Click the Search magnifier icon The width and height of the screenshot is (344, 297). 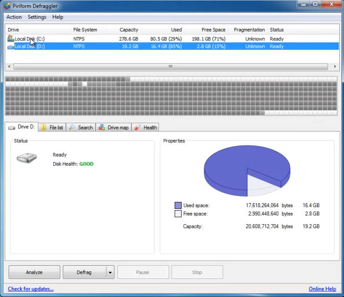(x=72, y=127)
